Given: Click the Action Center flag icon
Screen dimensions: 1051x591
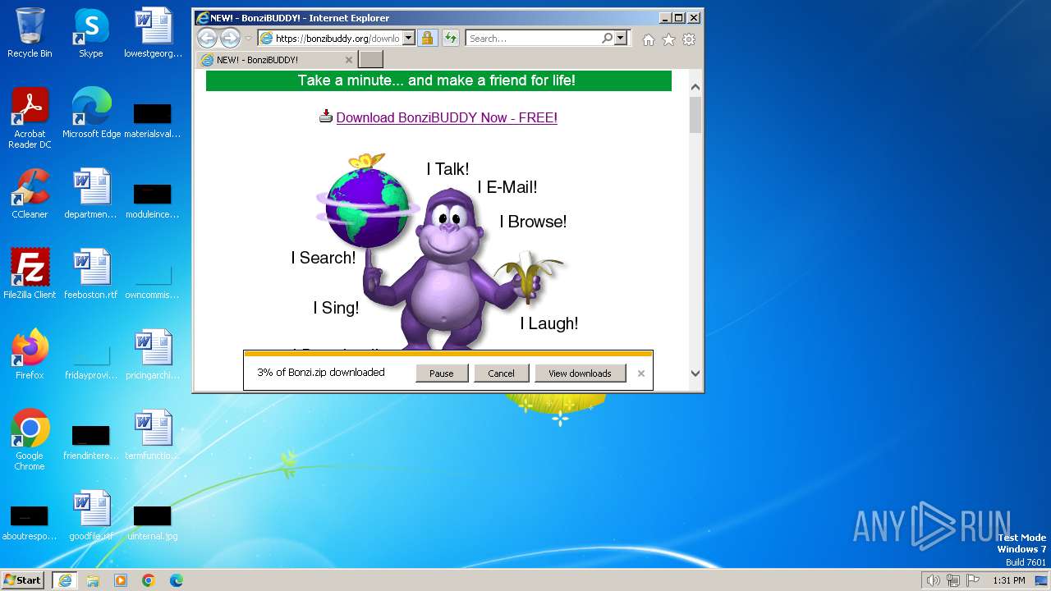Looking at the screenshot, I should (973, 580).
